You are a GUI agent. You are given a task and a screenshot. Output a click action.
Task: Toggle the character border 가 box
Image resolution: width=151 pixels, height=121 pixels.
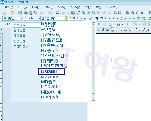(130, 18)
